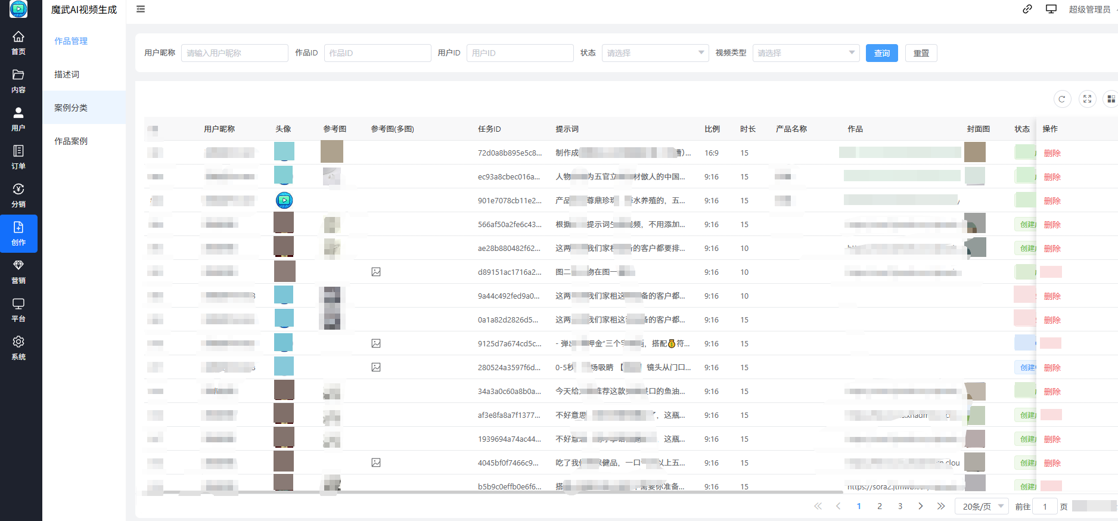Go to 首页 home in left sidebar
Screen dimensions: 1118x521
point(18,42)
